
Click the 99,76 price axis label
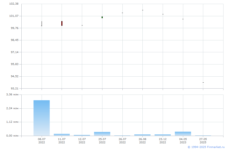[x=15, y=28]
